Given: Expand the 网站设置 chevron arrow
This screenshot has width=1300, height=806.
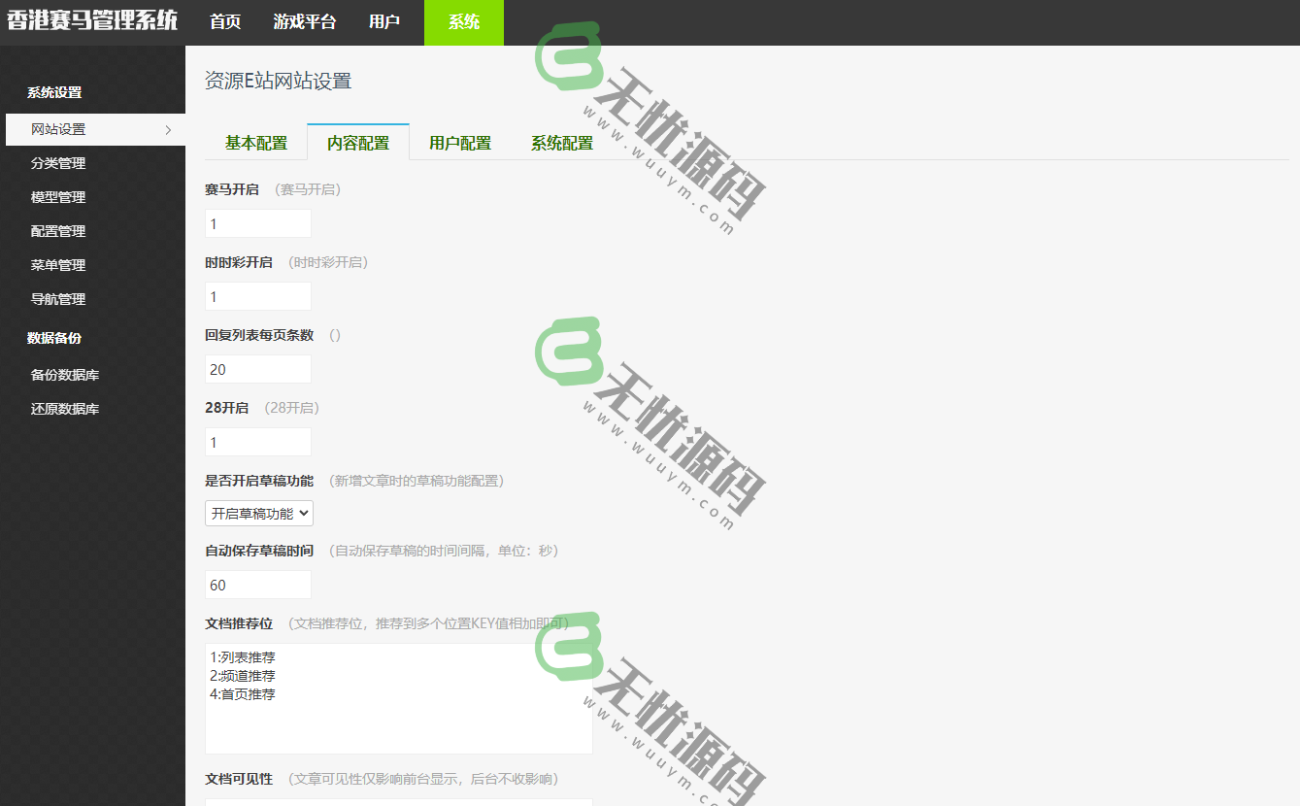Looking at the screenshot, I should point(167,128).
